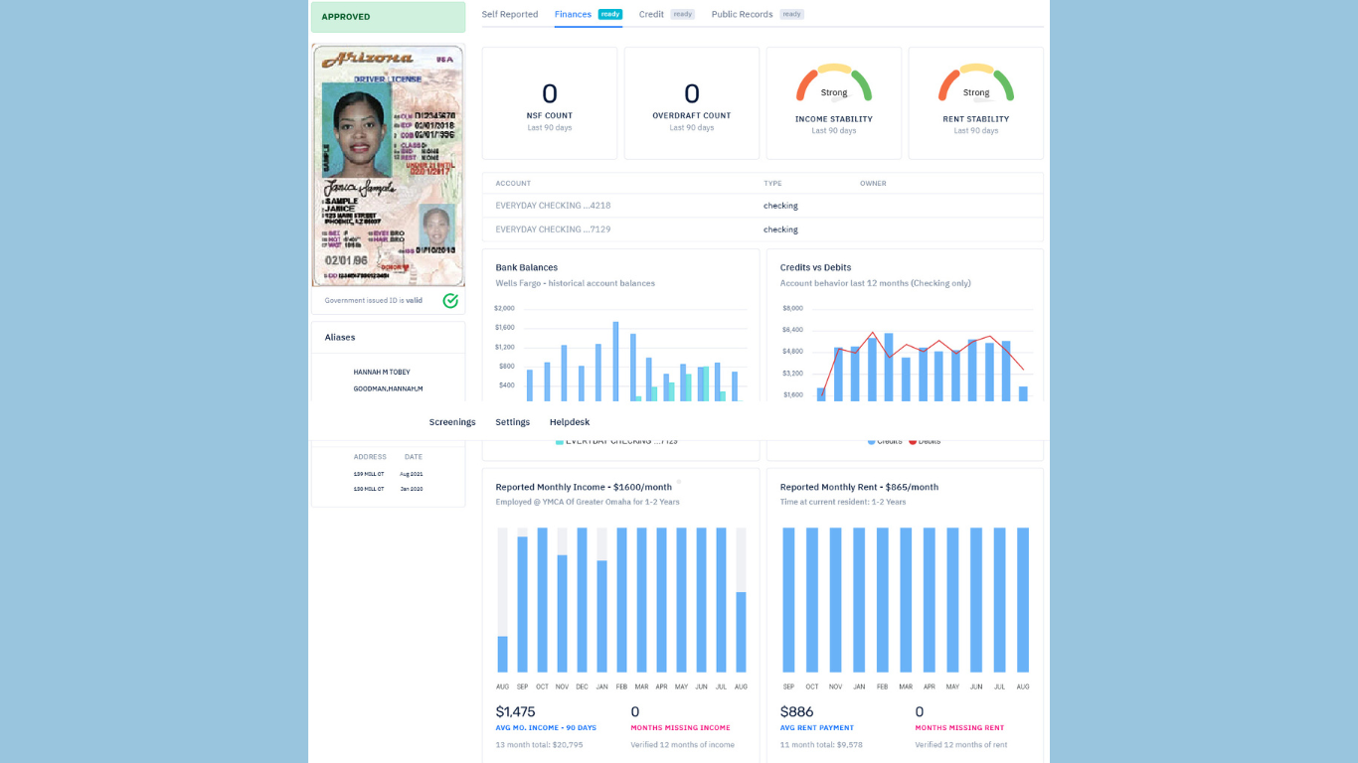Click the Overdraft Count card
Screen dimensions: 1358x763
point(692,103)
